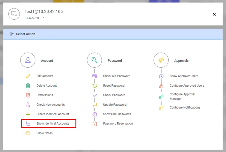Choose Delete Account

47,85
